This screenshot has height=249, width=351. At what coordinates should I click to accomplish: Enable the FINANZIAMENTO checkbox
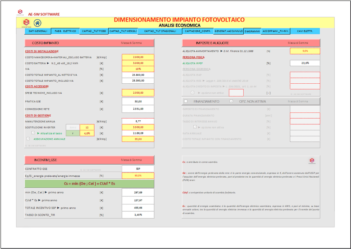click(x=186, y=101)
